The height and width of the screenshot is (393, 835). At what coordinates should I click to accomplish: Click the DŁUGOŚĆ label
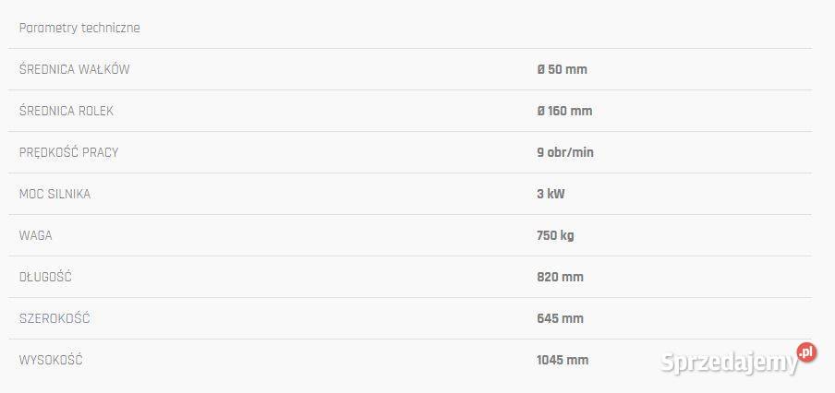pos(45,277)
